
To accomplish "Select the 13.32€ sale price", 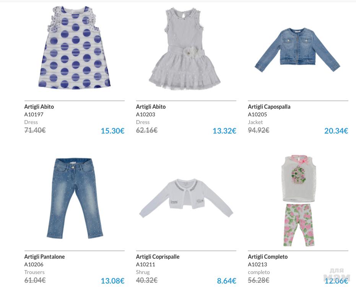I will point(224,130).
